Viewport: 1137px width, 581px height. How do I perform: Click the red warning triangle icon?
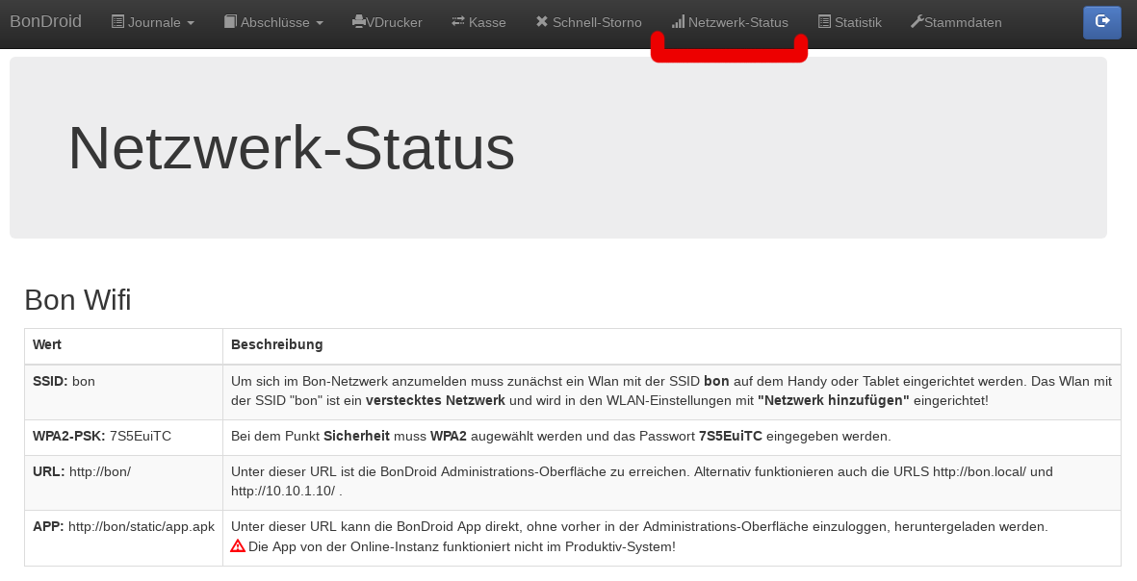pos(238,546)
